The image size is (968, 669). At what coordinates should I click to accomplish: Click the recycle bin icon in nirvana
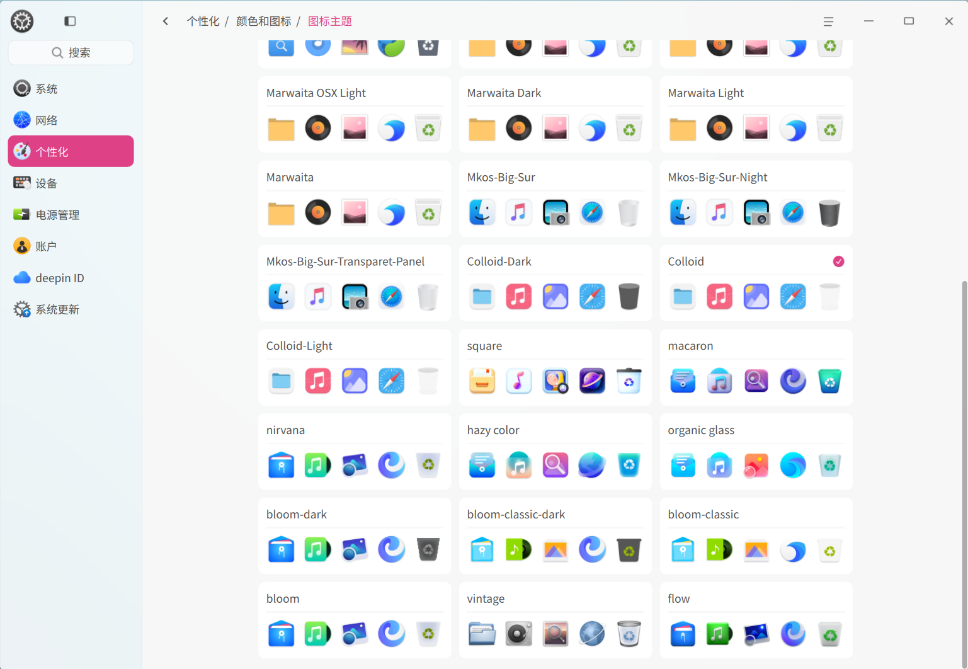click(x=428, y=466)
